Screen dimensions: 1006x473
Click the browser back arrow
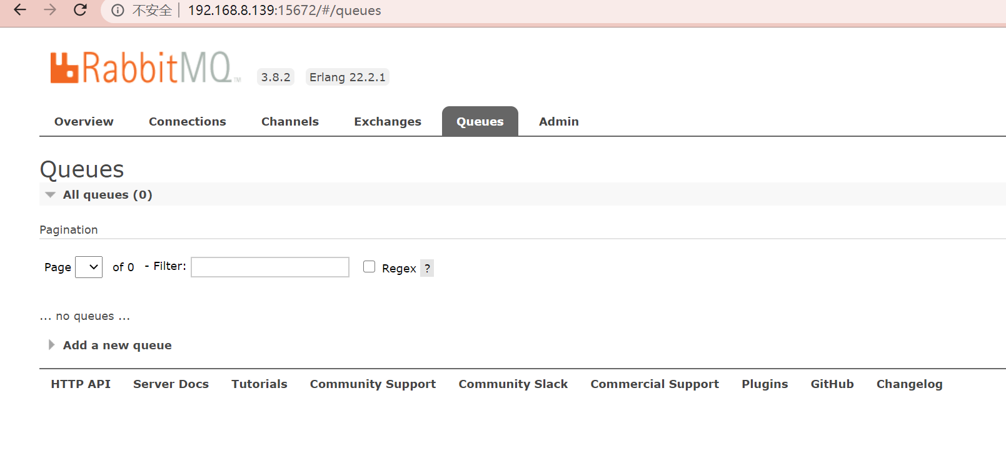[x=20, y=10]
